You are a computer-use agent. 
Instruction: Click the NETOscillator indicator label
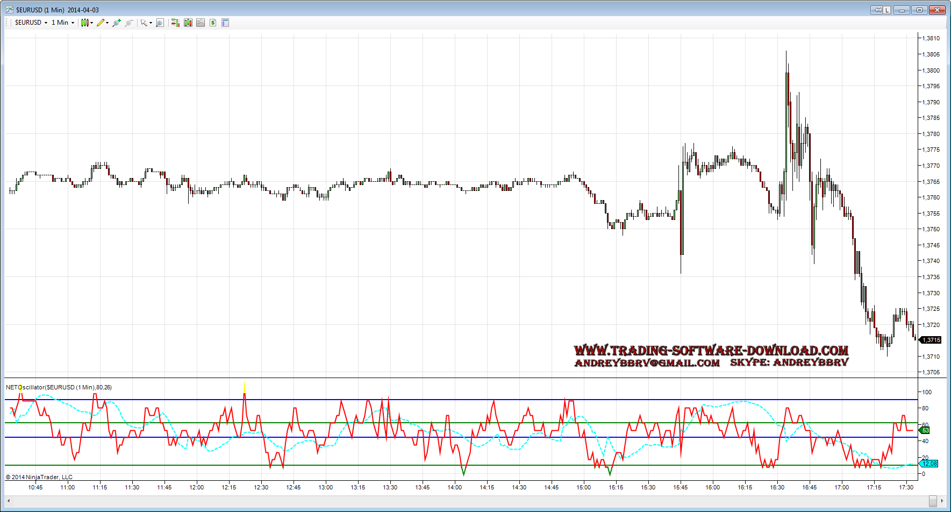(59, 387)
